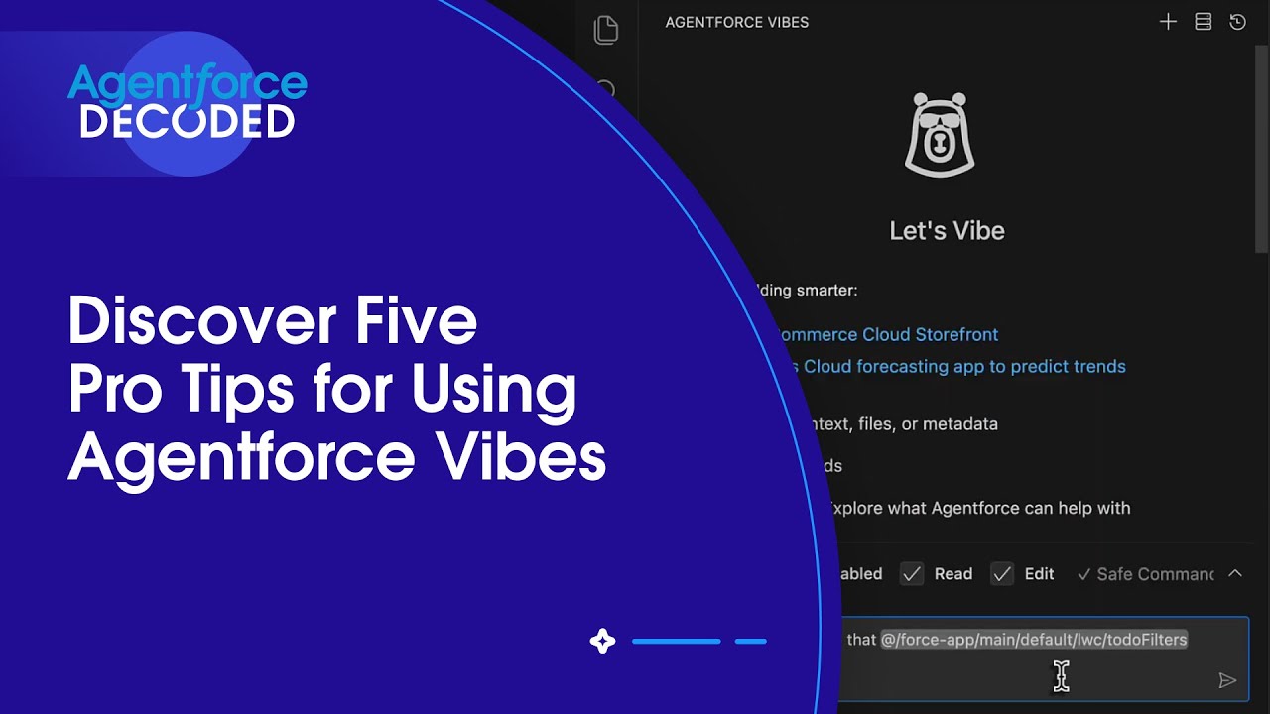Click the bear with sunglasses logo
The width and height of the screenshot is (1270, 714).
(940, 135)
